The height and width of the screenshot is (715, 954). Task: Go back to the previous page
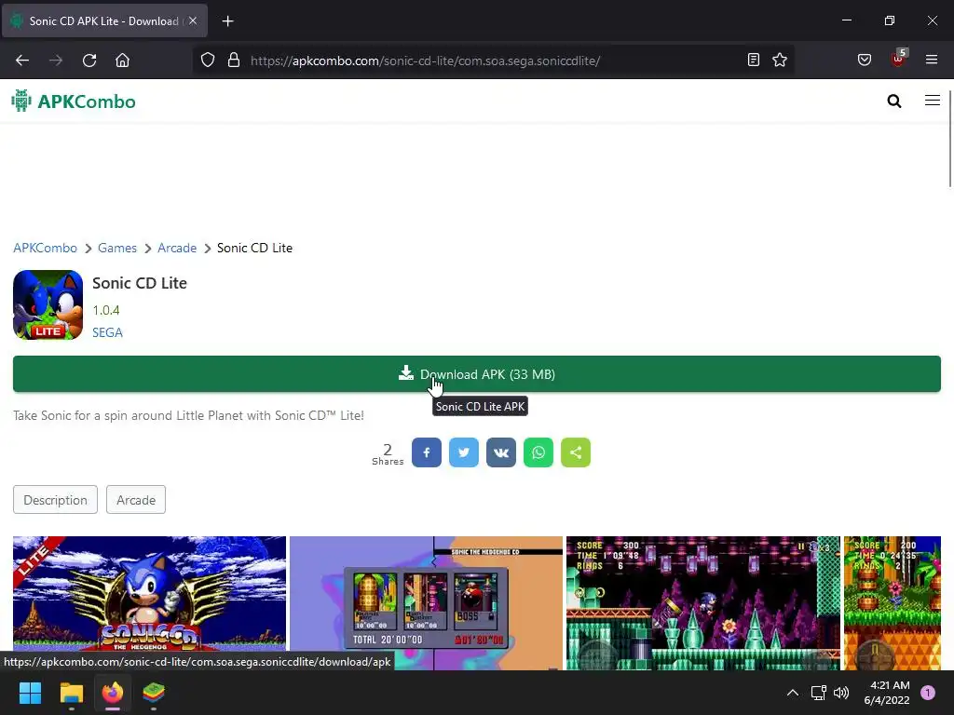(22, 61)
